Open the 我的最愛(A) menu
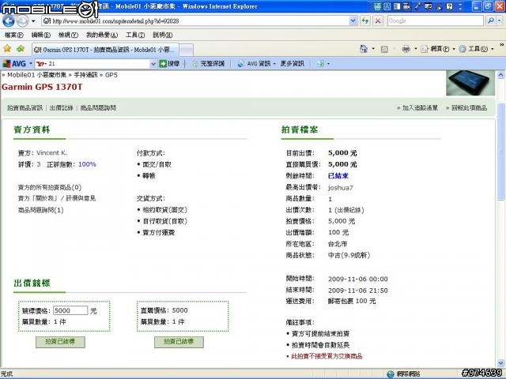 (102, 35)
